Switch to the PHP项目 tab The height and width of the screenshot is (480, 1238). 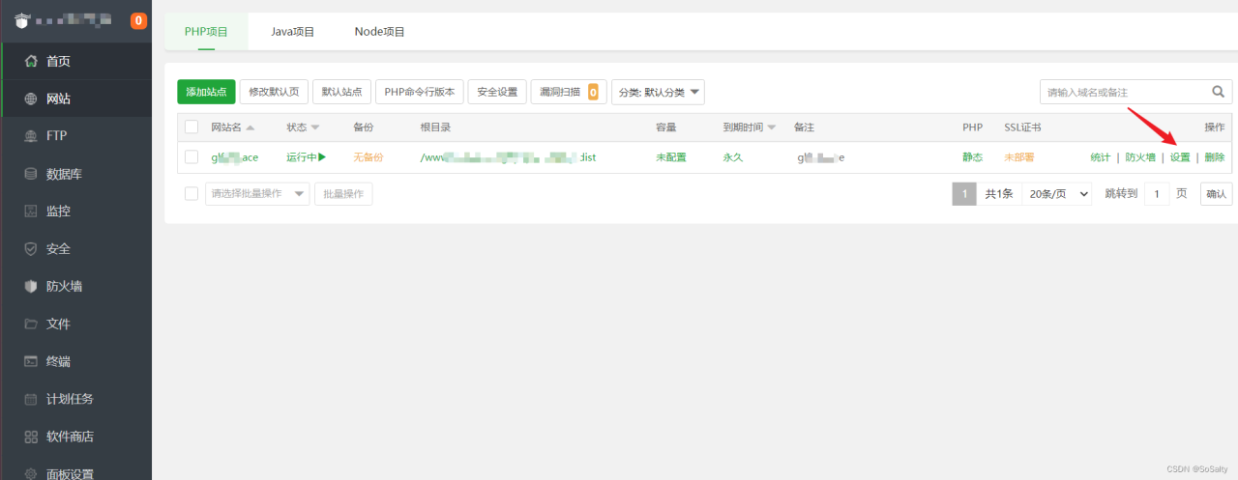coord(206,32)
